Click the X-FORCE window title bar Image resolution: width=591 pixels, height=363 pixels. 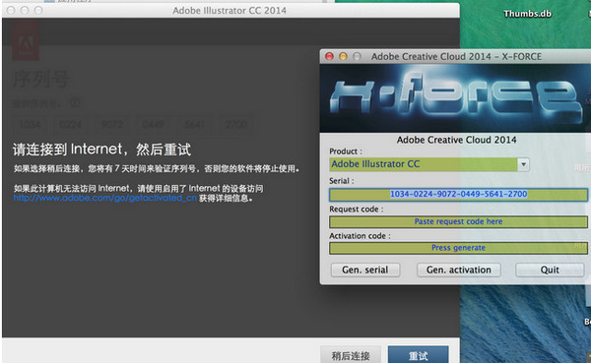456,56
